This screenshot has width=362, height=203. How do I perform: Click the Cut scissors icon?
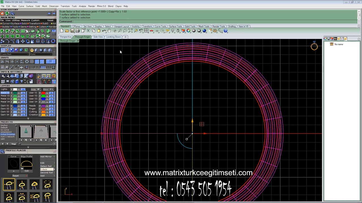88,31
